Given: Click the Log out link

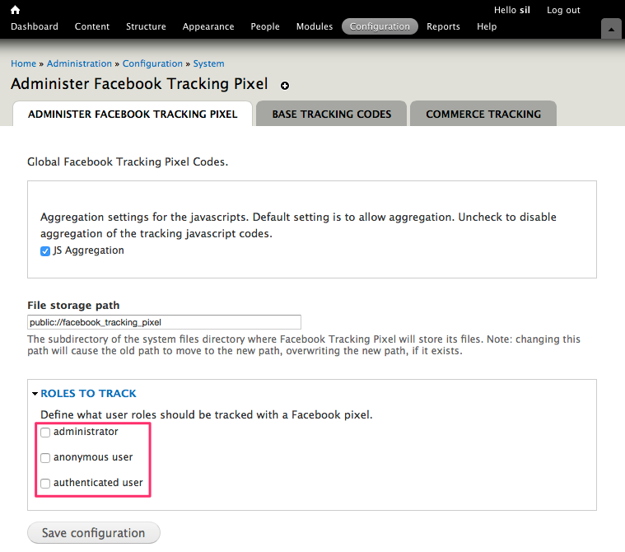Looking at the screenshot, I should tap(563, 10).
